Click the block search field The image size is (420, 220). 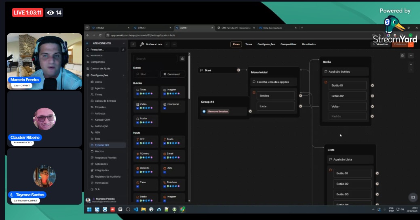click(x=156, y=59)
